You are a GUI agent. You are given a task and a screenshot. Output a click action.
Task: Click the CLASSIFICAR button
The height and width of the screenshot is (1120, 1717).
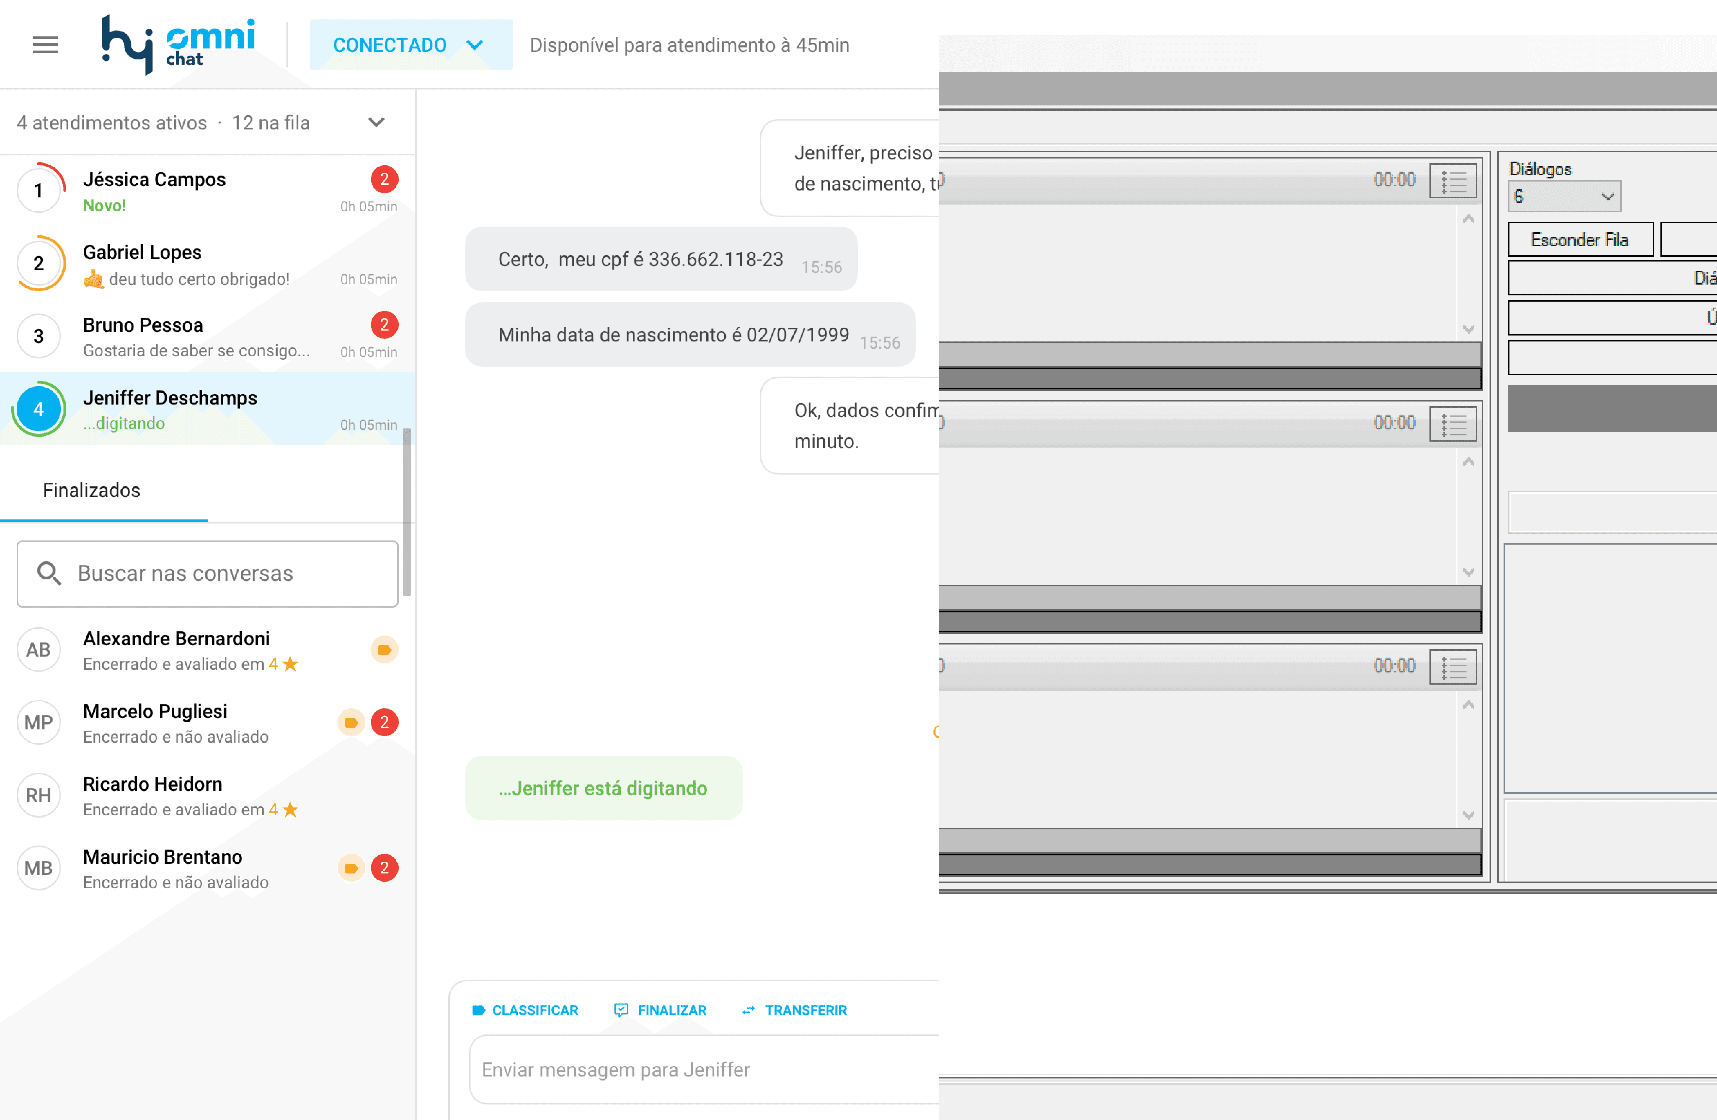(x=525, y=1010)
